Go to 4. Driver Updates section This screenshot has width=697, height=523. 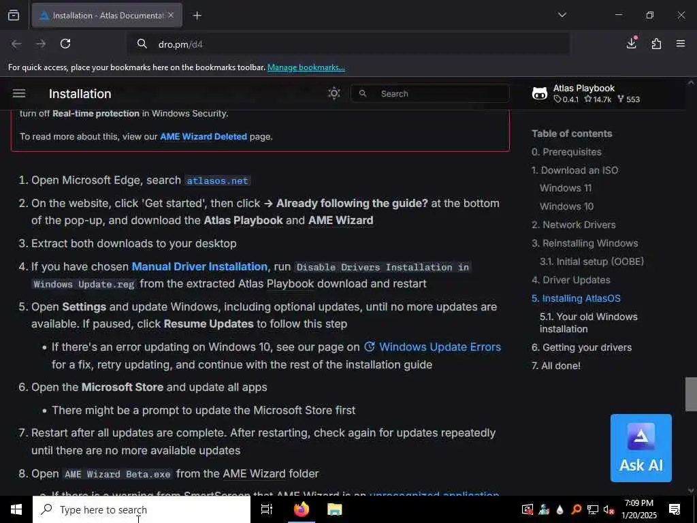tap(571, 280)
